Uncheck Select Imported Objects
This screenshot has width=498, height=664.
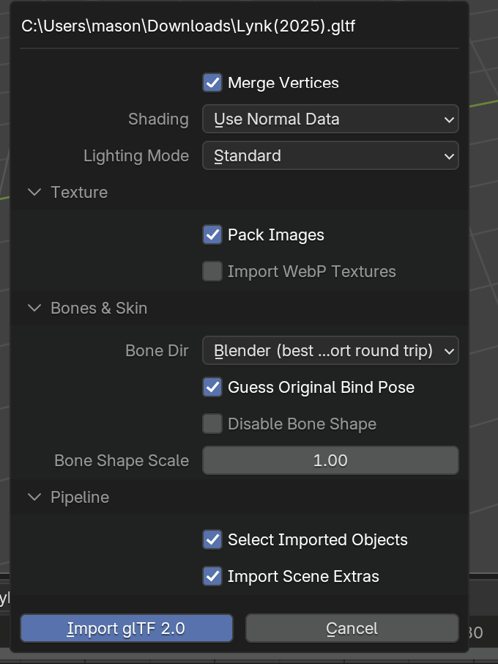[212, 539]
